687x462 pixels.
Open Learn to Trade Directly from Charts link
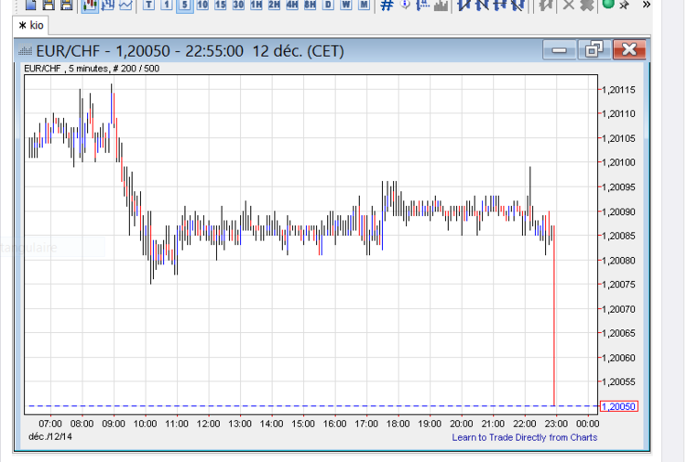tap(524, 437)
